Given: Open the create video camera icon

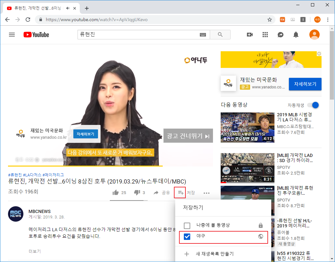Looking at the screenshot, I should [250, 35].
